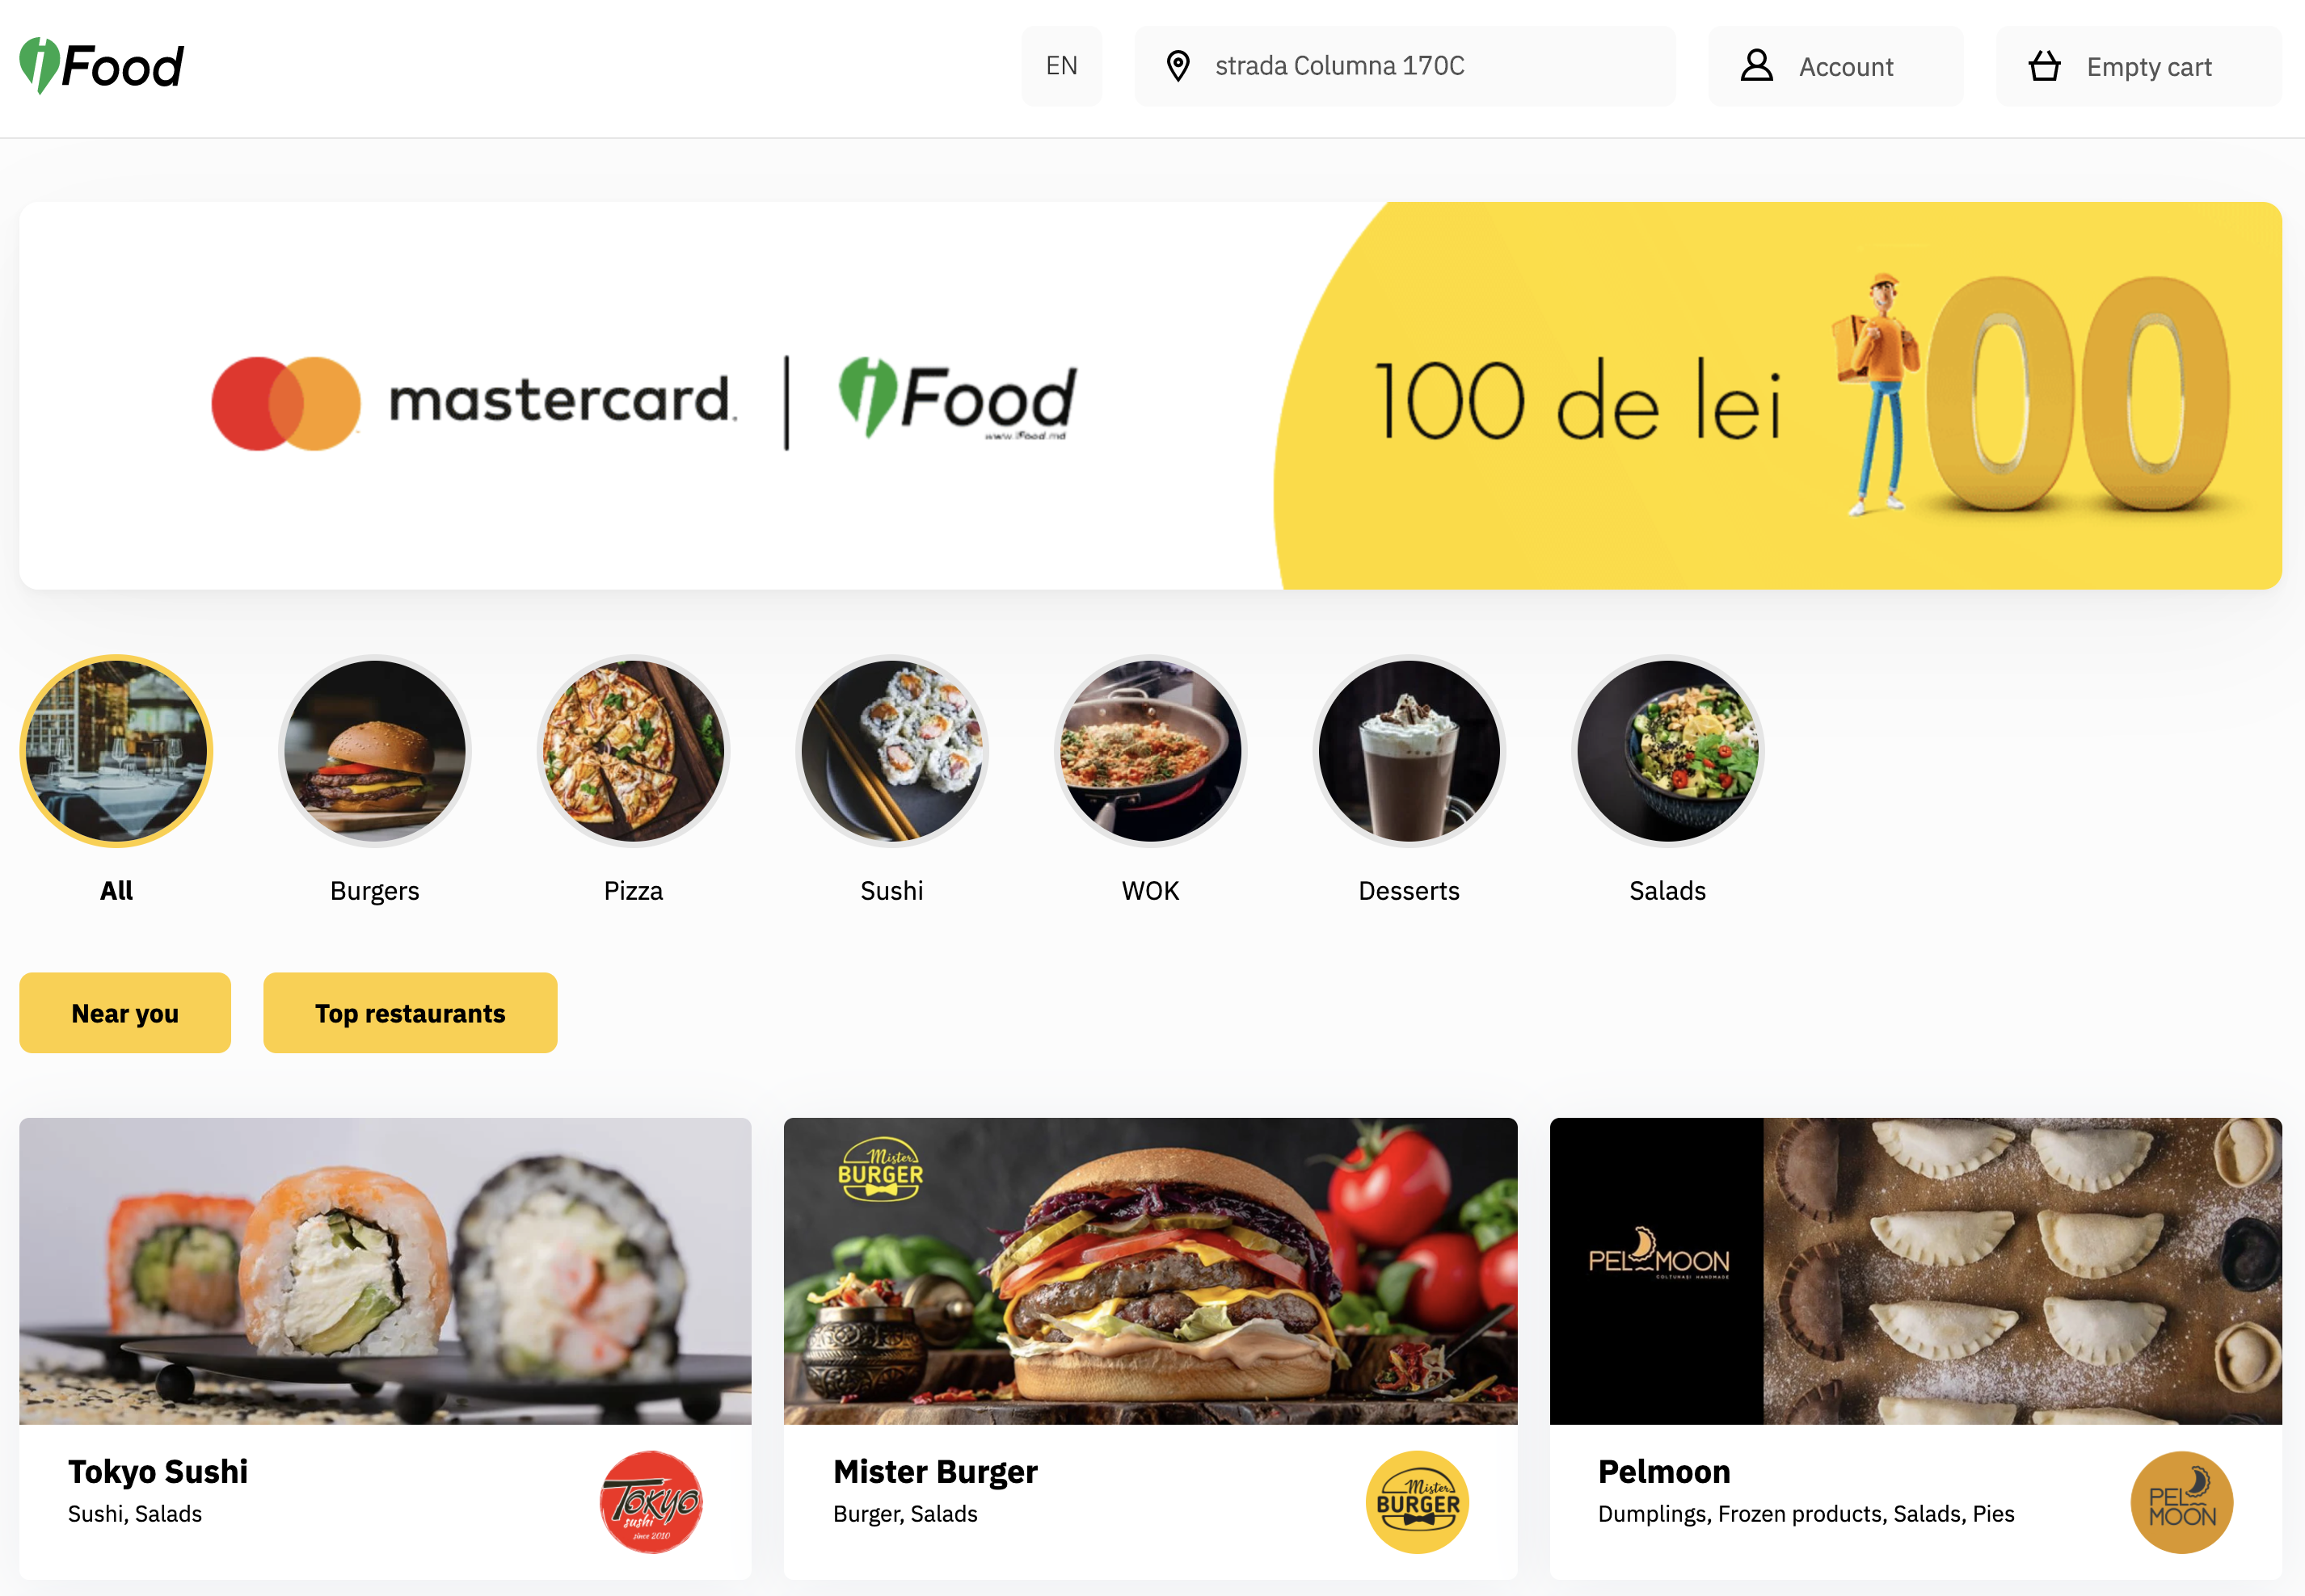Select the Salads category icon
Viewport: 2305px width, 1596px height.
click(1667, 751)
